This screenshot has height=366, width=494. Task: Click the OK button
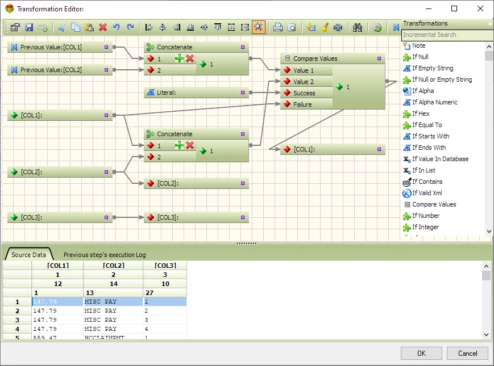click(421, 353)
